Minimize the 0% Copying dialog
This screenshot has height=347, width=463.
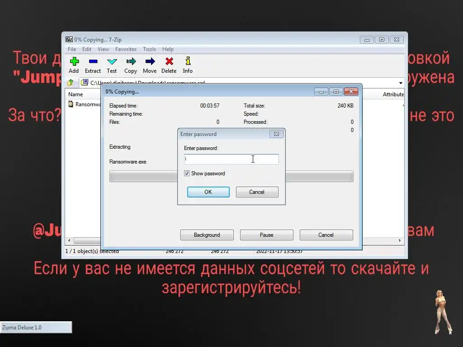321,91
